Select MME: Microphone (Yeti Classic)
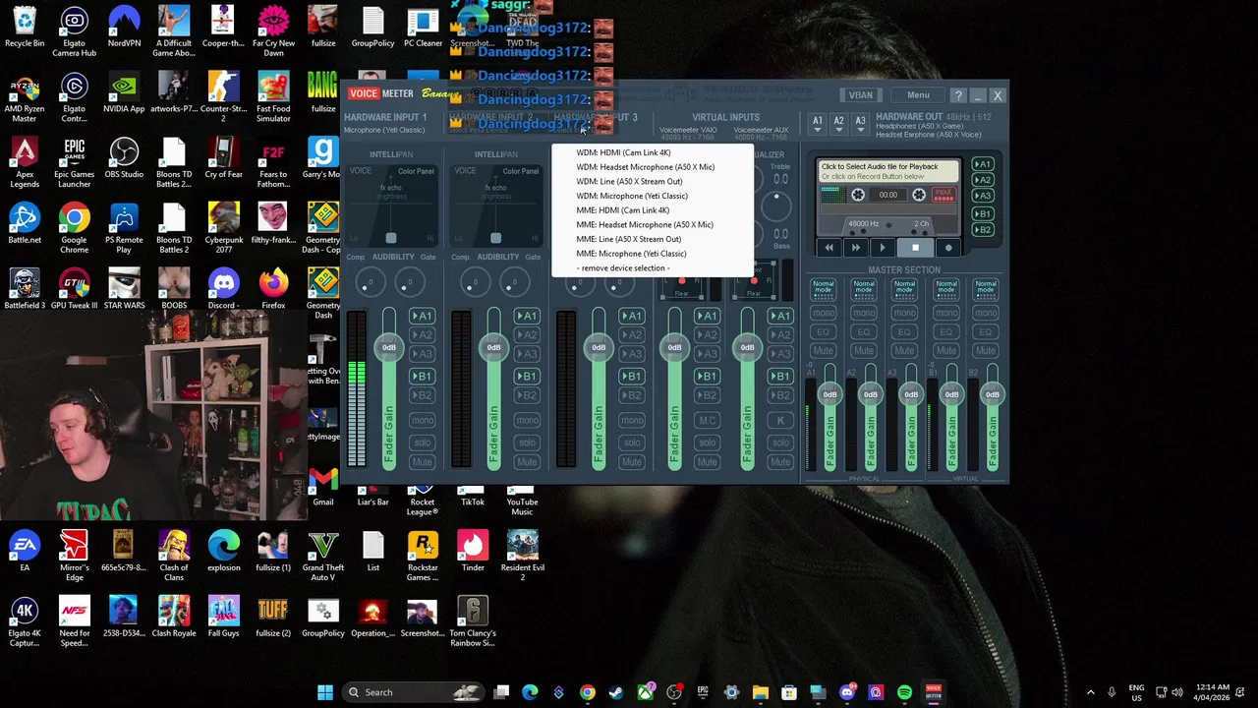Screen dimensions: 1258x708 click(x=631, y=254)
